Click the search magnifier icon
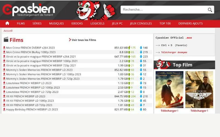The height and width of the screenshot is (137, 220). (x=210, y=10)
